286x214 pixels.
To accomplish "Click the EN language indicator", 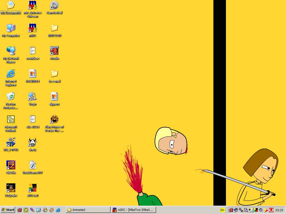I will point(222,210).
